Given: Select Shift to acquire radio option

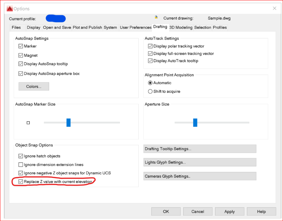Looking at the screenshot, I should [x=150, y=92].
